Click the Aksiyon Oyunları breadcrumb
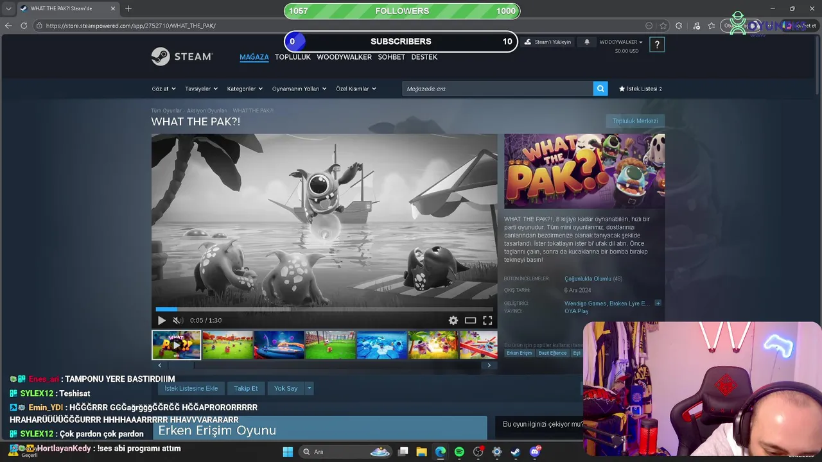This screenshot has height=462, width=822. click(207, 110)
